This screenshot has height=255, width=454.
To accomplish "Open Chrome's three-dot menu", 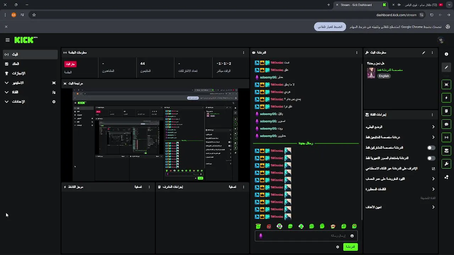I will point(5,15).
